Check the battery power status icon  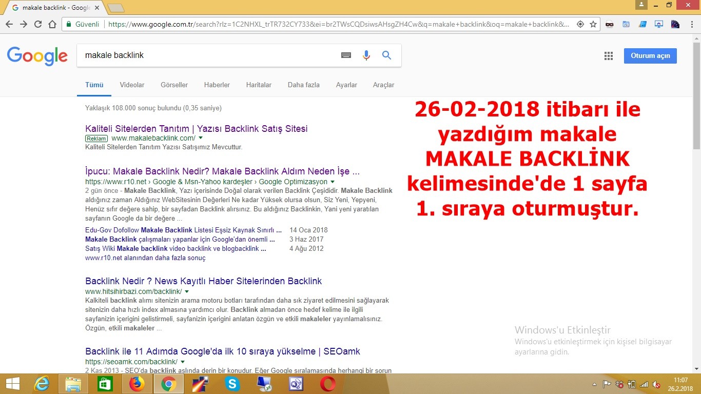click(x=632, y=384)
